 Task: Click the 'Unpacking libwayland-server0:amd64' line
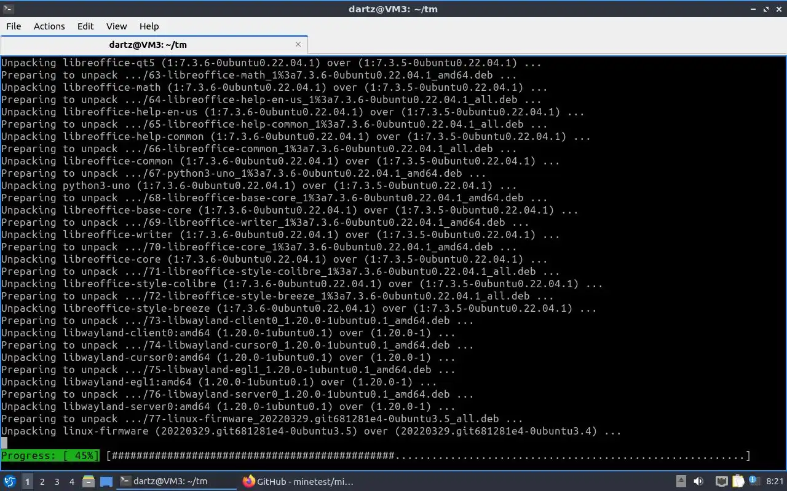[228, 406]
